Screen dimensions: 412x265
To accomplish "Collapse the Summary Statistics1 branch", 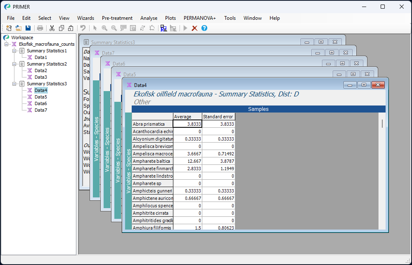I will click(14, 51).
